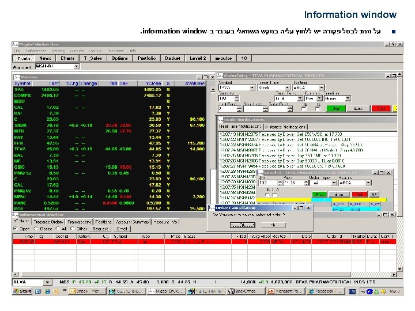The width and height of the screenshot is (415, 311).
Task: Click the TEVA row in the Monitor list
Action: coord(110,149)
